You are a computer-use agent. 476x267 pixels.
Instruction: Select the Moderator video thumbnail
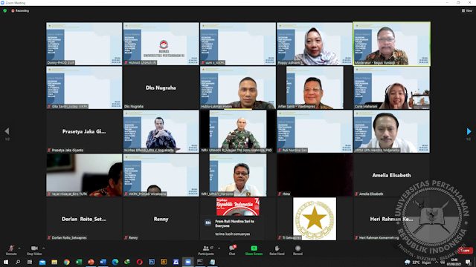click(392, 44)
